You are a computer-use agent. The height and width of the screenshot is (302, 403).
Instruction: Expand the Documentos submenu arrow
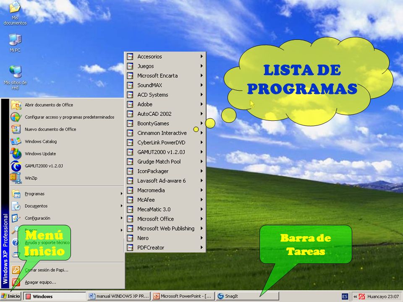coord(122,206)
